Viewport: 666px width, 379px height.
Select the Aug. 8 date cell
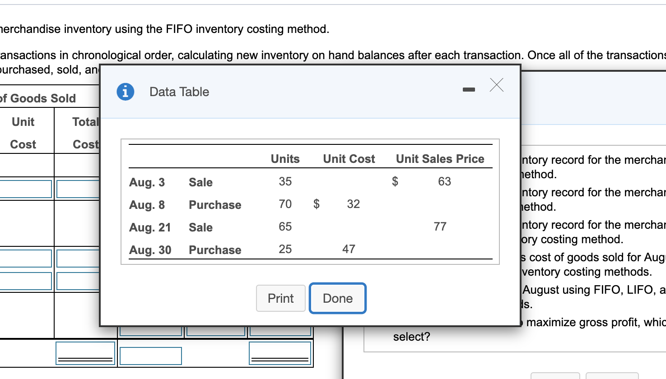147,205
